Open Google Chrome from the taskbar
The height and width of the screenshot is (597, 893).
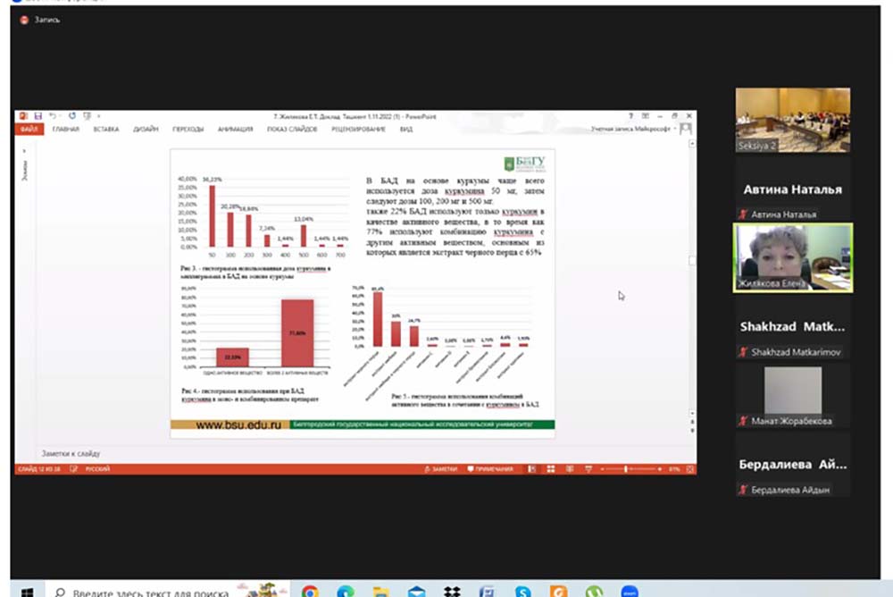(310, 591)
